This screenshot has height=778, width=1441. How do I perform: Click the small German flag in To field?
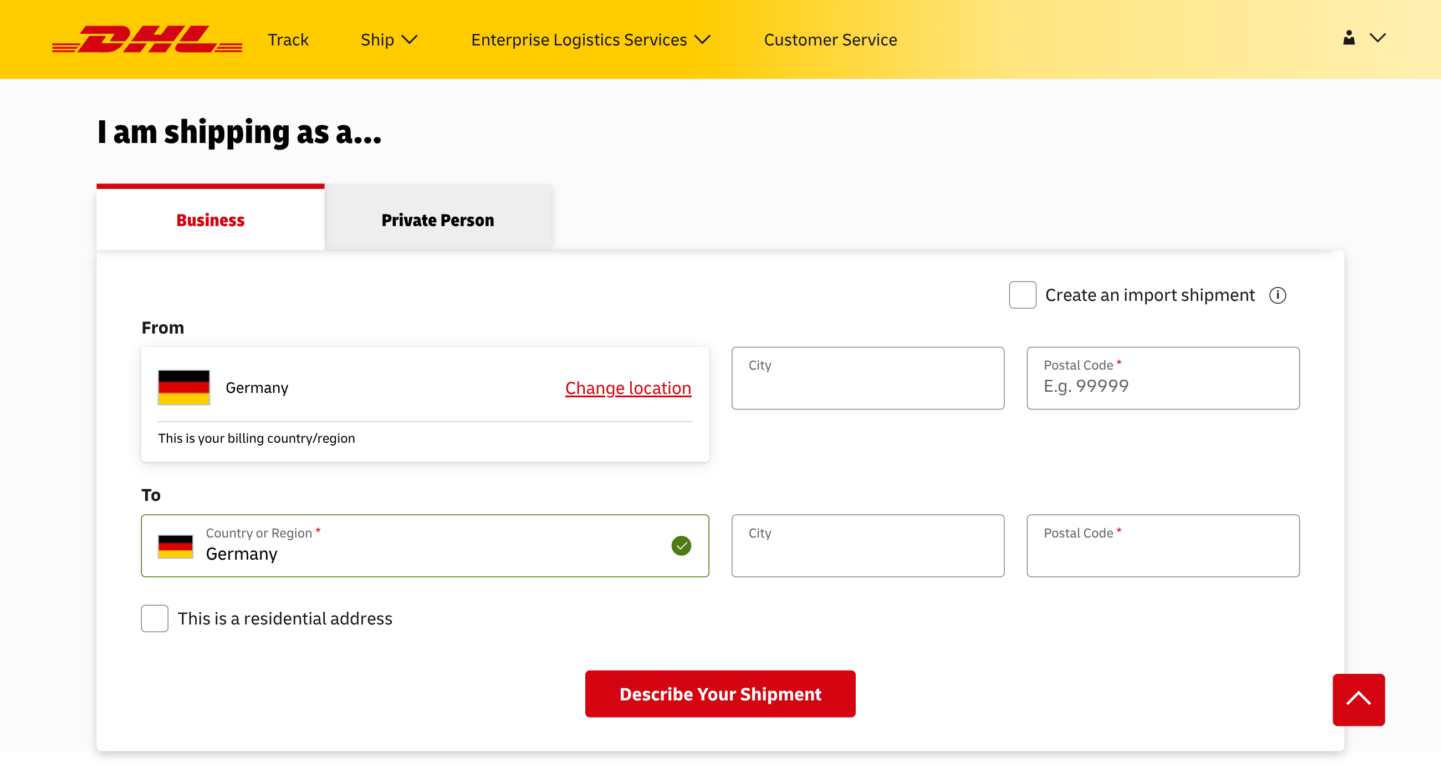[175, 546]
